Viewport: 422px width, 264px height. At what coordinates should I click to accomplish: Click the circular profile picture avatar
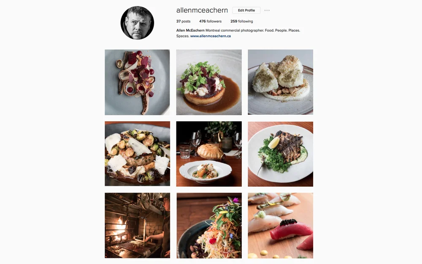(x=137, y=23)
